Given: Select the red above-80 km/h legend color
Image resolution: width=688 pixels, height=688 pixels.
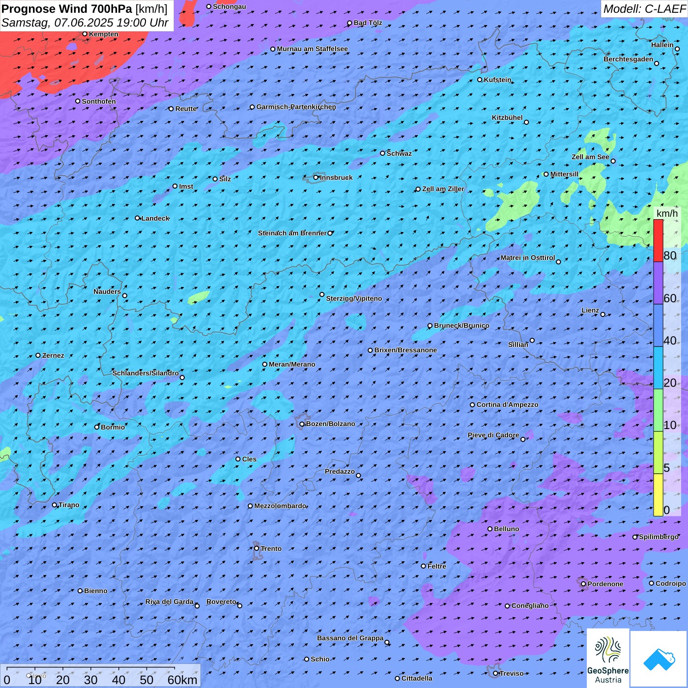Looking at the screenshot, I should tap(658, 240).
